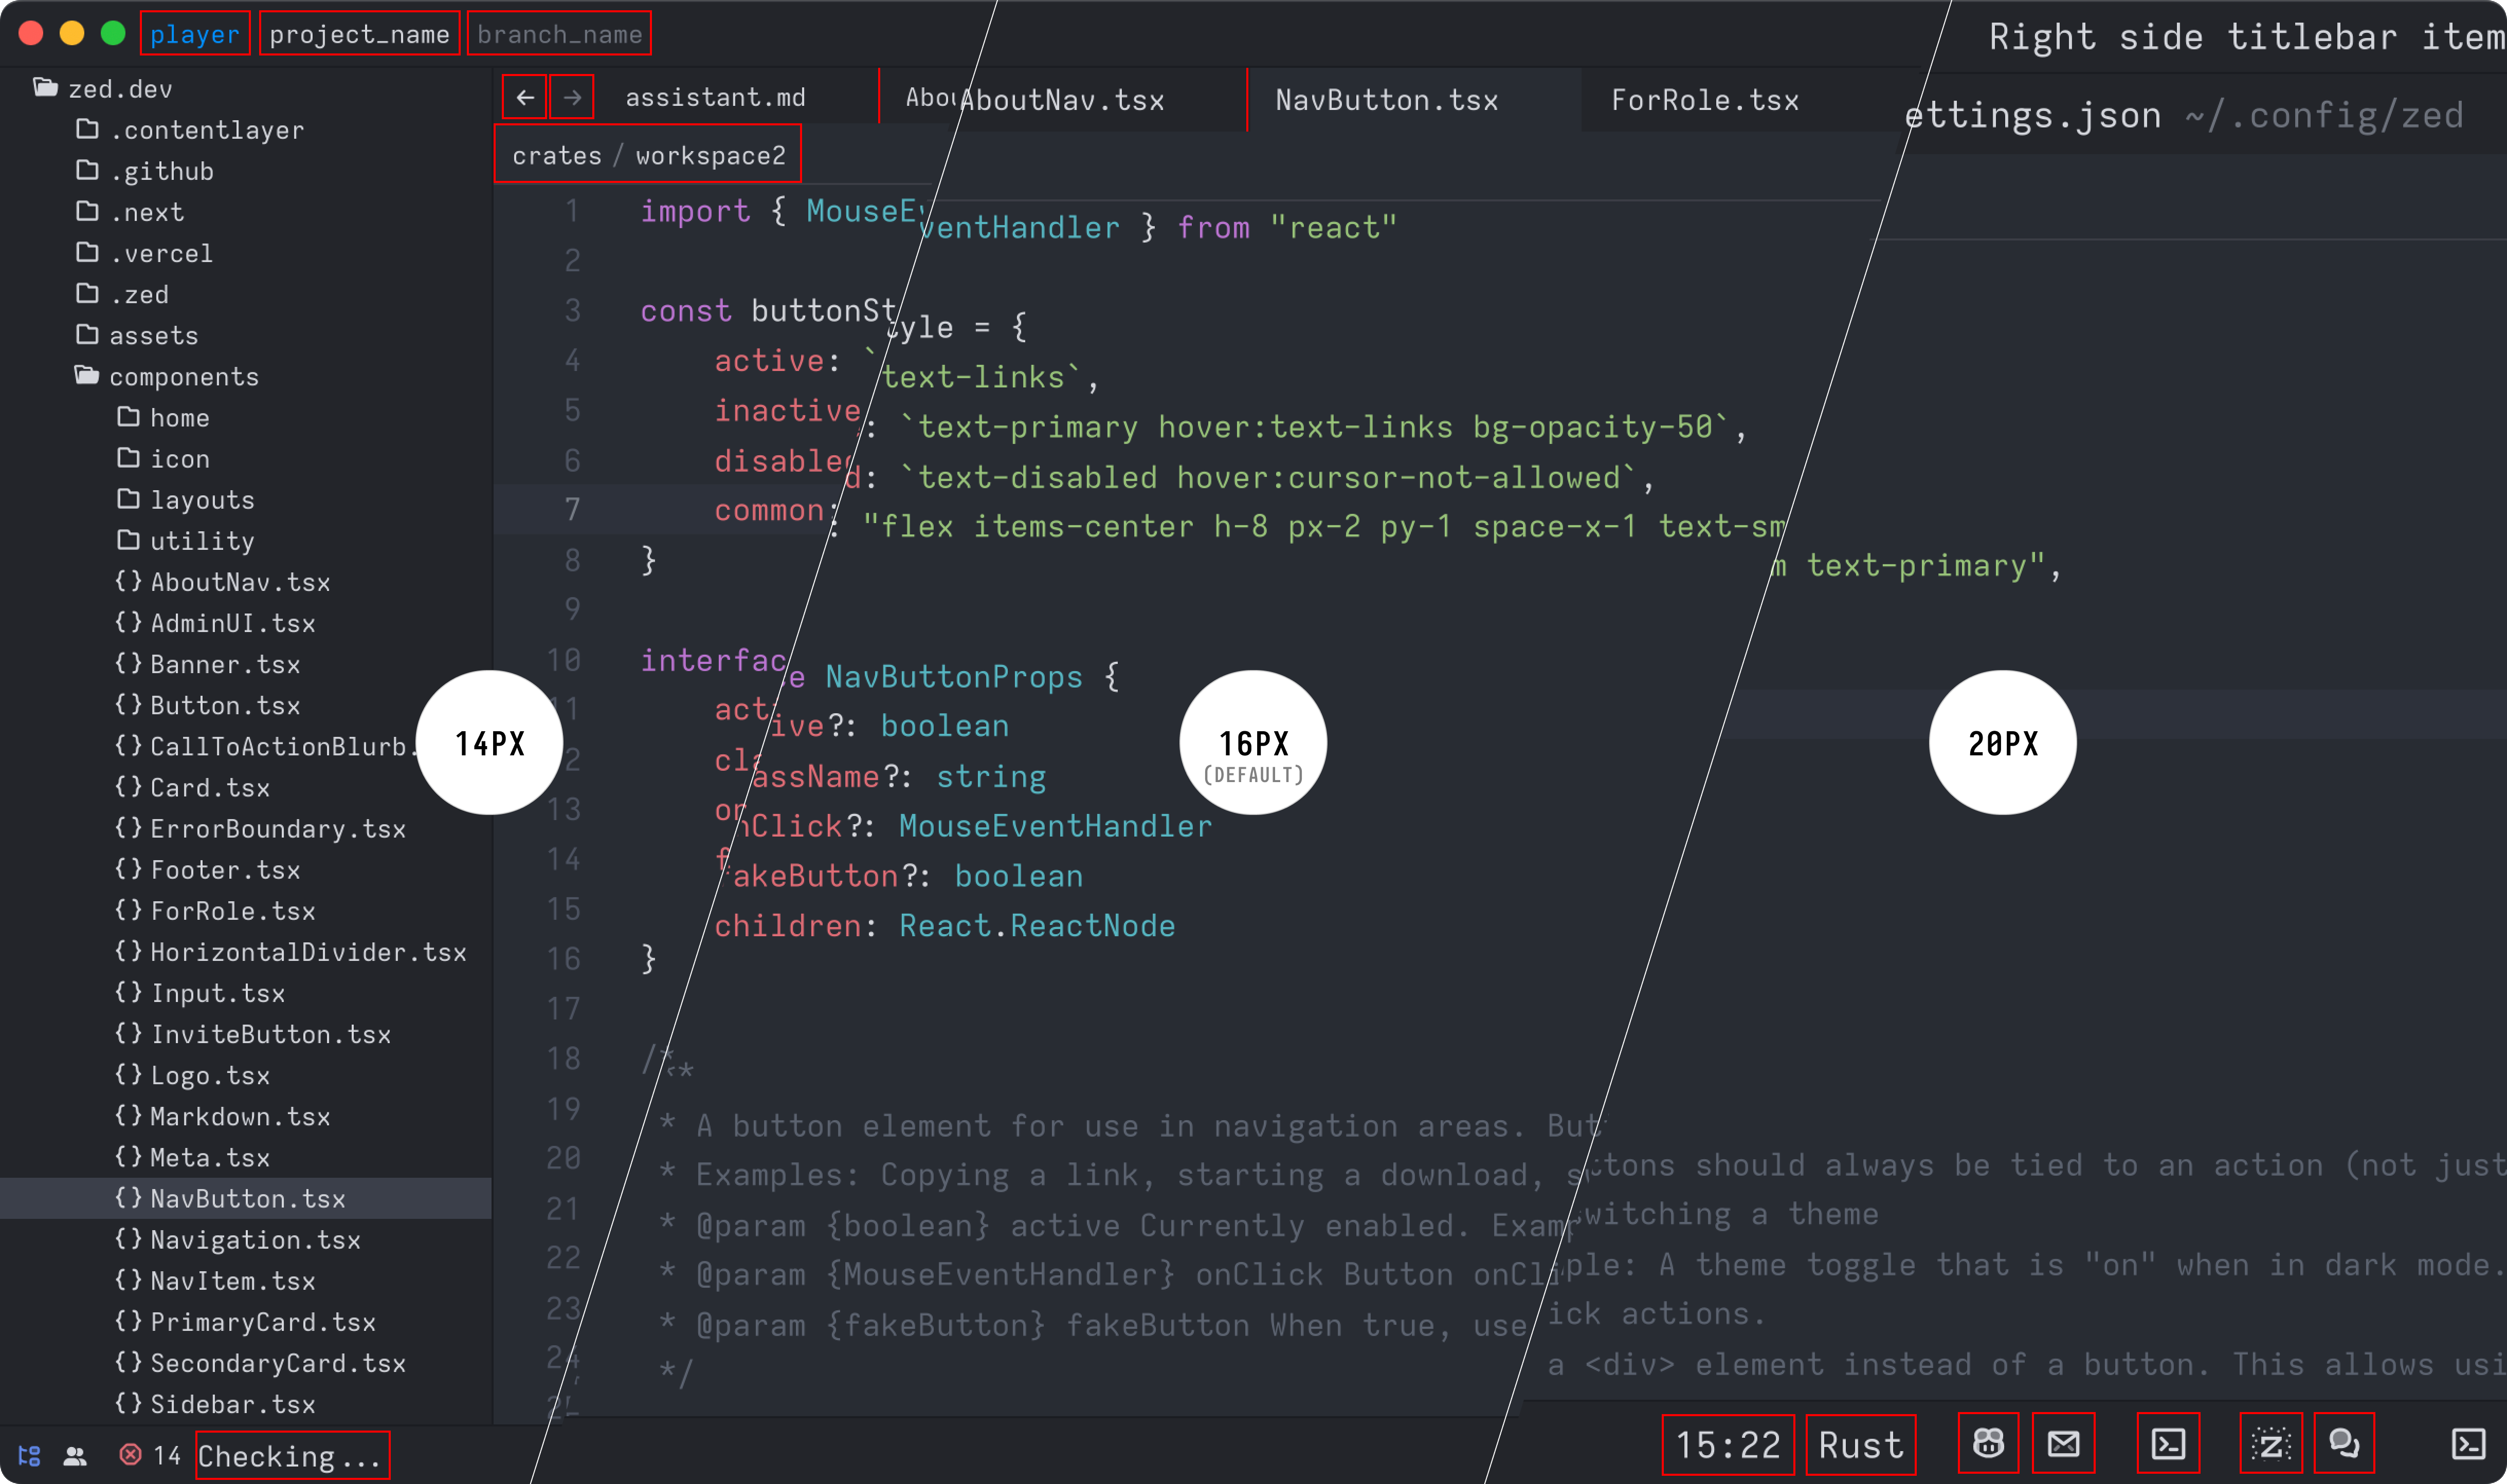The width and height of the screenshot is (2507, 1484).
Task: Collapse the components folder
Action: (x=183, y=377)
